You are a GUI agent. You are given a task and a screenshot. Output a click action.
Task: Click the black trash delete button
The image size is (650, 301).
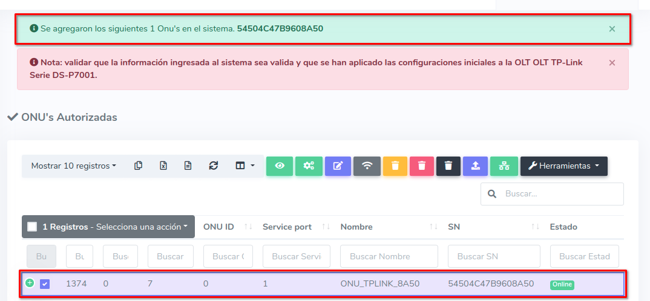[x=448, y=166]
